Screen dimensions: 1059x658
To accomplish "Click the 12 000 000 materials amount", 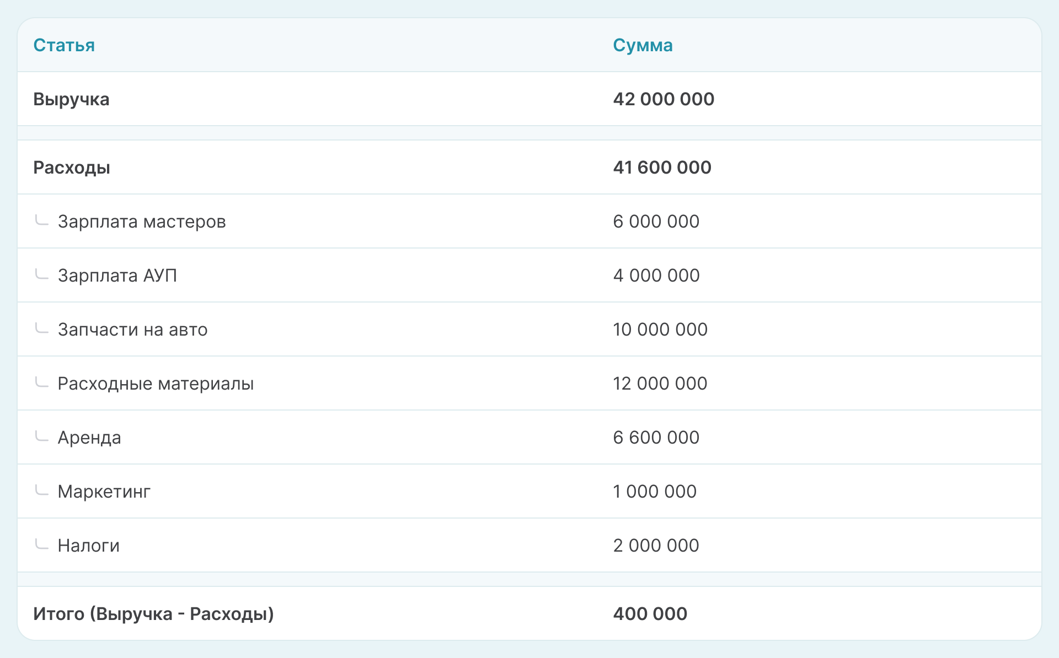I will [x=660, y=384].
